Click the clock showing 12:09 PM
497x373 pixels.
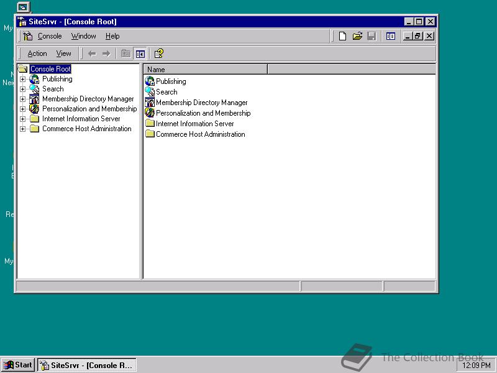tap(476, 366)
